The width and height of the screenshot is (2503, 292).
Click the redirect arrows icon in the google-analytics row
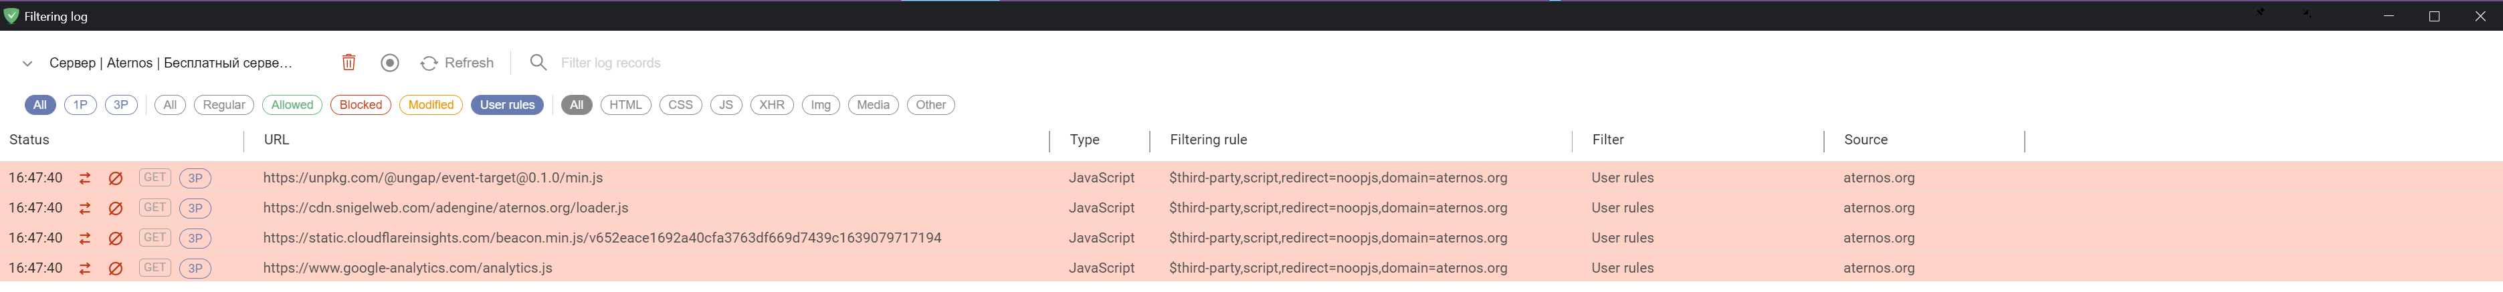(x=86, y=269)
